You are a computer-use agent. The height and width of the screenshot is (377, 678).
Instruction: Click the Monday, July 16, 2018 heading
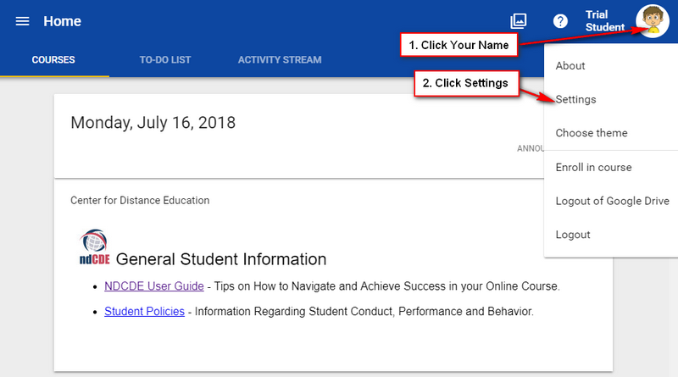(153, 123)
